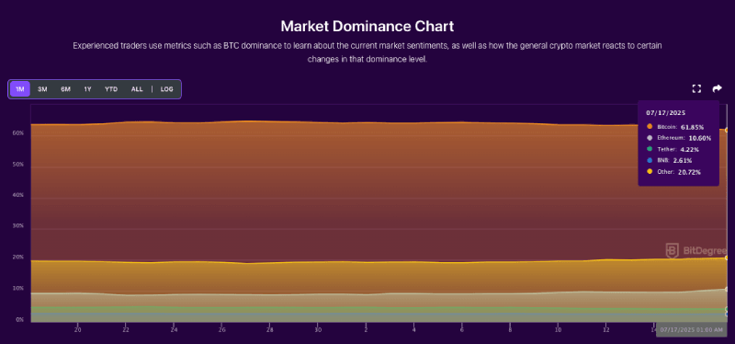Click the Tether green legend dot
Viewport: 735px width, 344px height.
[650, 149]
